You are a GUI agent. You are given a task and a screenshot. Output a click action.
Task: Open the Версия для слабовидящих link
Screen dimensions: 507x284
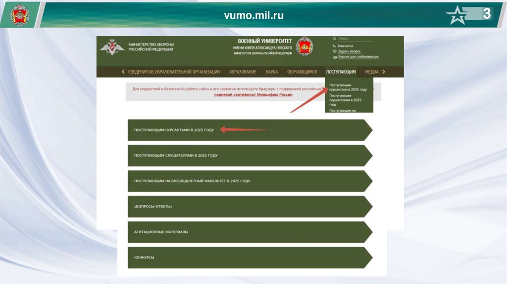click(x=358, y=56)
